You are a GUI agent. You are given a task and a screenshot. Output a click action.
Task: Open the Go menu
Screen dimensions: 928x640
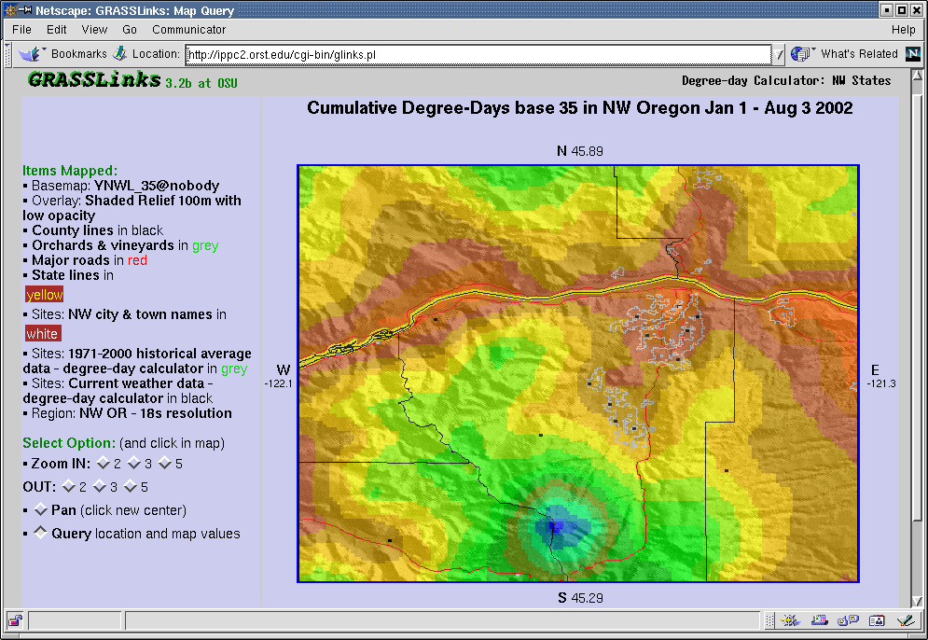[x=130, y=30]
